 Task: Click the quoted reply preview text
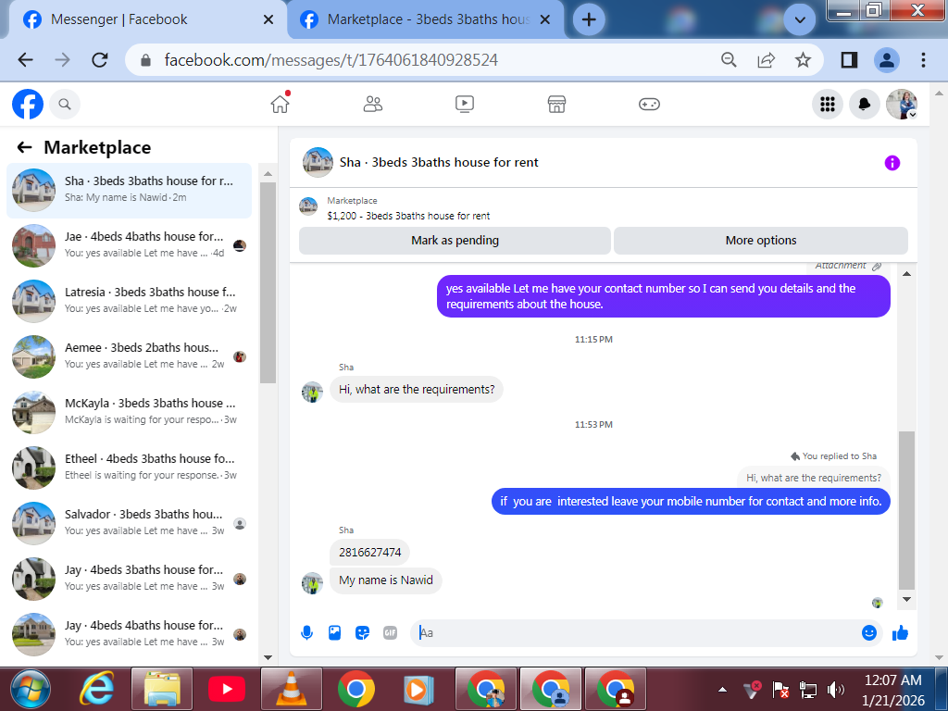coord(813,478)
